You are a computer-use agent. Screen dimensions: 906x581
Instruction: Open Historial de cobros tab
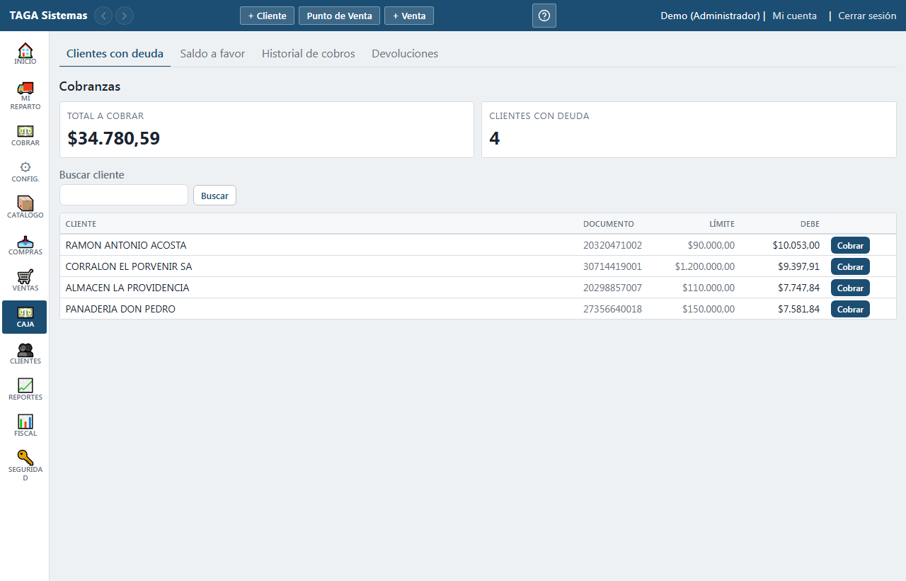pyautogui.click(x=309, y=54)
